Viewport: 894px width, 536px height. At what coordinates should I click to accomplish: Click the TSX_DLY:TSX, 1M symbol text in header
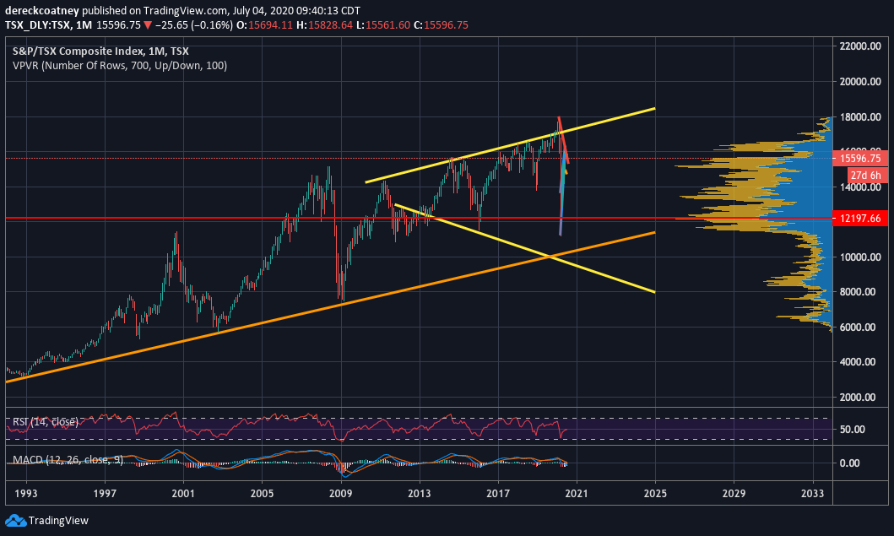tap(48, 25)
